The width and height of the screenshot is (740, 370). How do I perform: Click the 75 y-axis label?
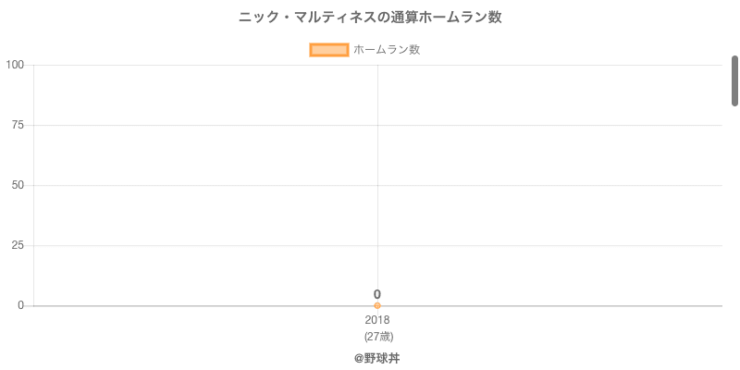pyautogui.click(x=18, y=125)
